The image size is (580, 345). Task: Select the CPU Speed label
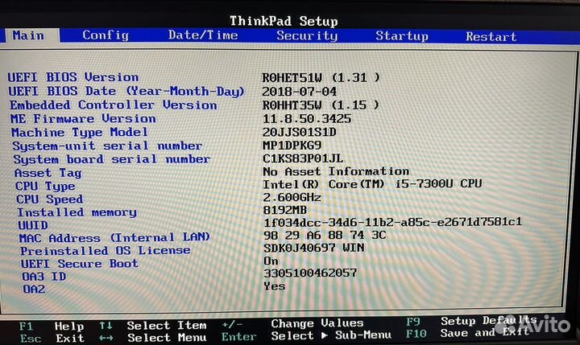click(x=50, y=199)
